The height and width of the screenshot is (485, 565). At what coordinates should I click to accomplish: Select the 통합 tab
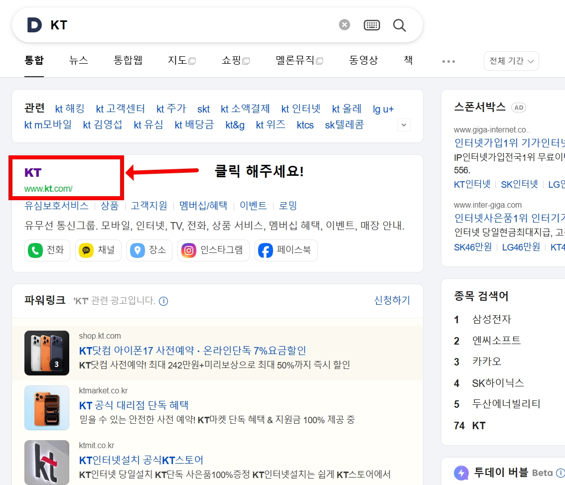point(34,60)
